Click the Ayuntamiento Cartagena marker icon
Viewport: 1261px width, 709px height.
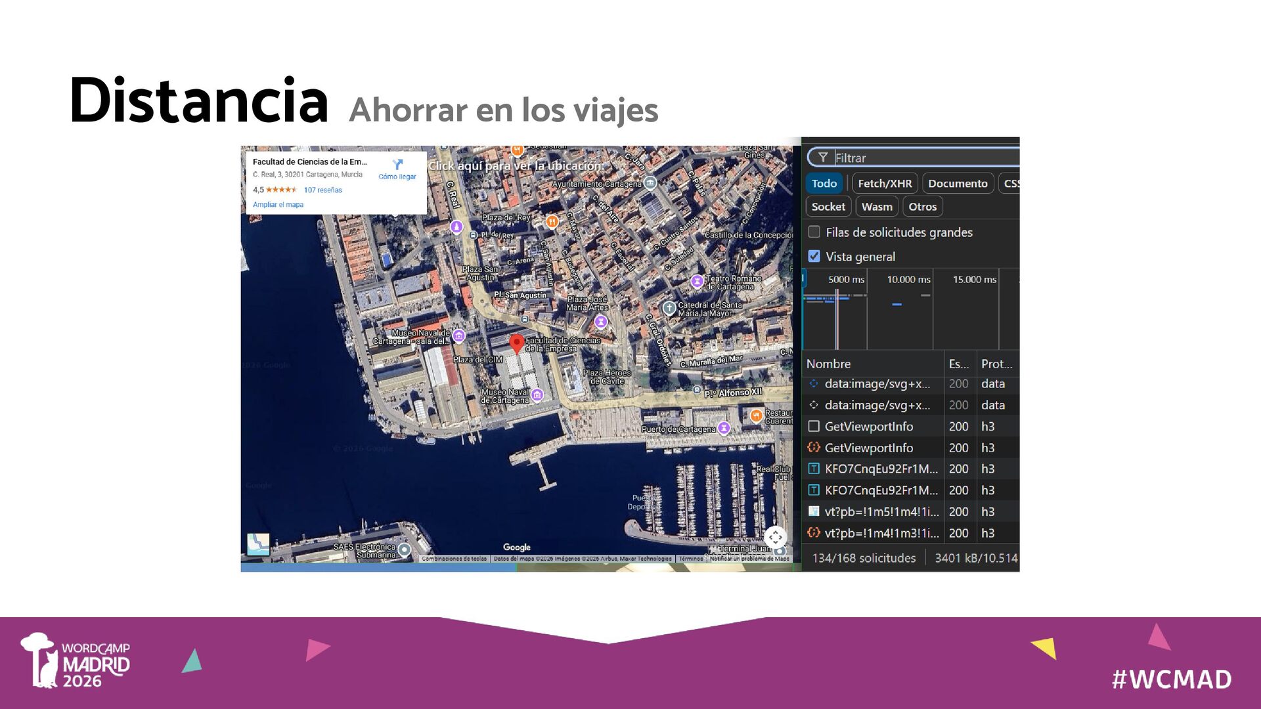[650, 183]
